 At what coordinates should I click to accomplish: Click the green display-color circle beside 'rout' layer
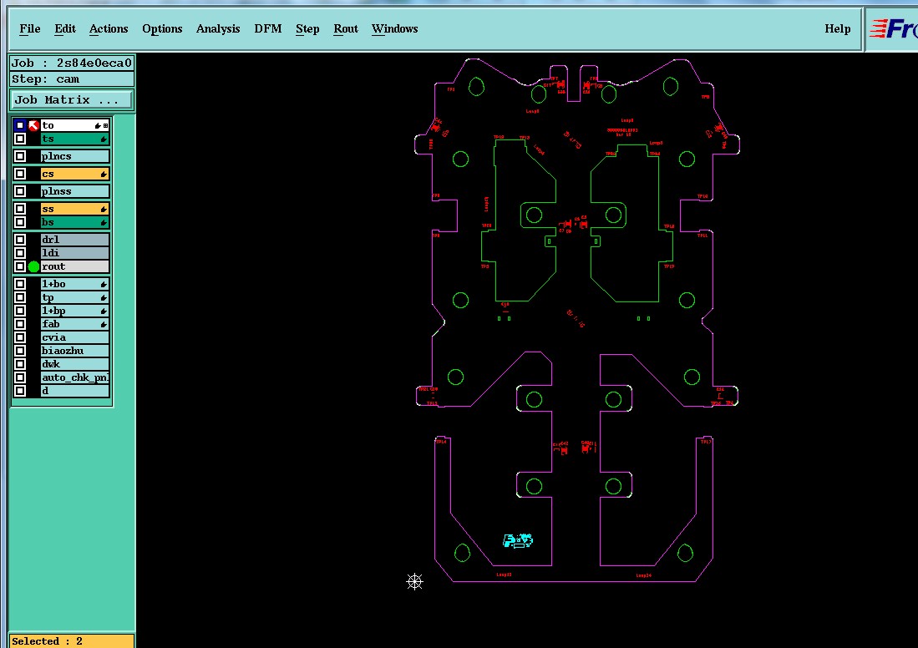point(33,267)
